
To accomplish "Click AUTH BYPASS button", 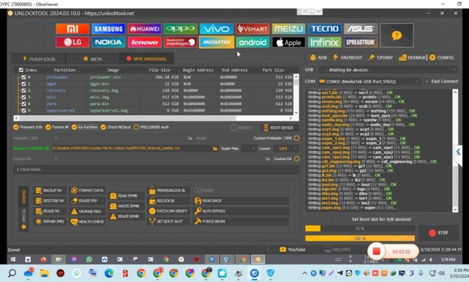I will point(241,211).
